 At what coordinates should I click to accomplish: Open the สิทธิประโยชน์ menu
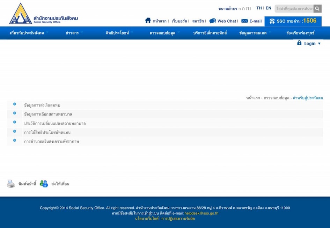pyautogui.click(x=117, y=33)
